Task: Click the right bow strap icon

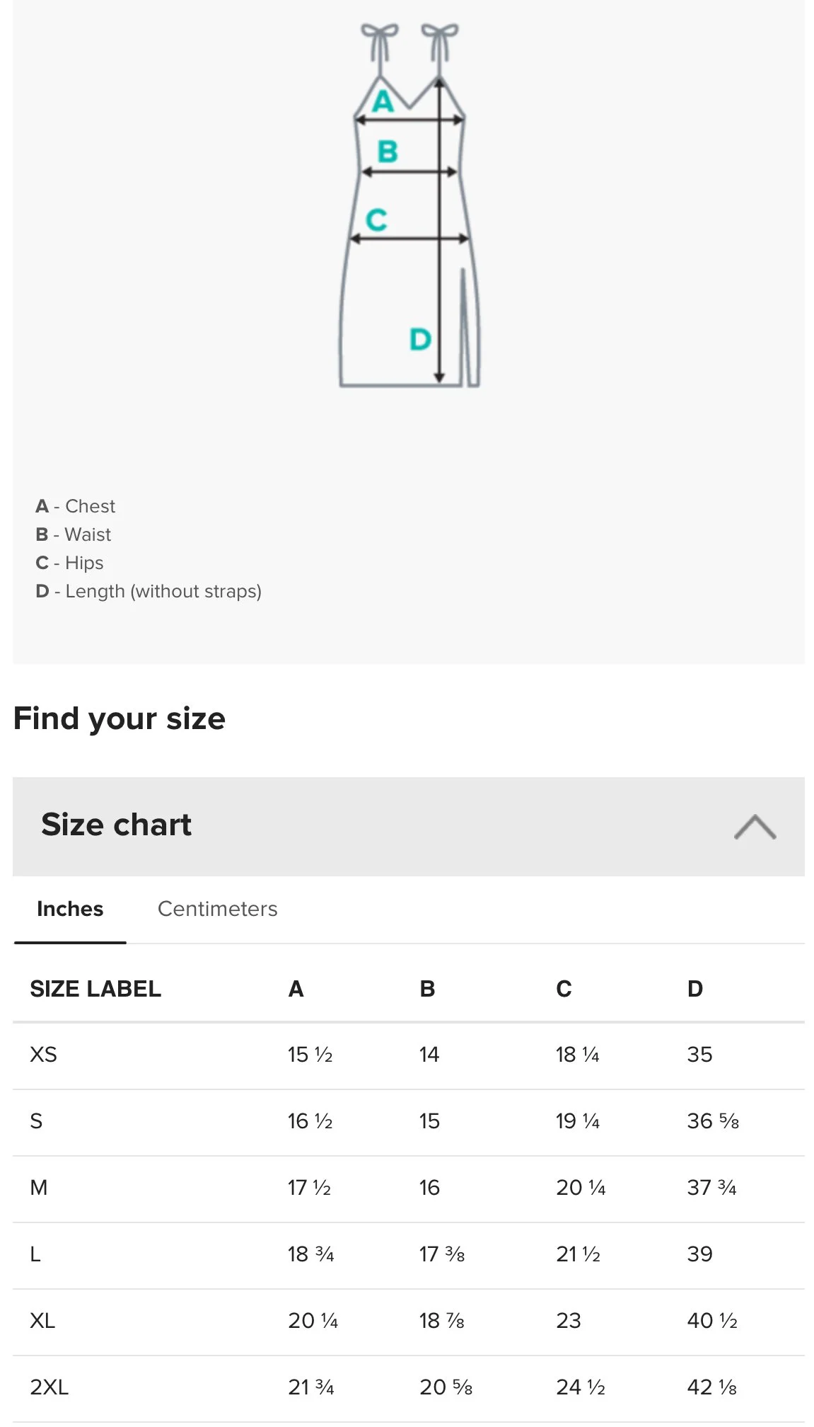Action: point(440,44)
